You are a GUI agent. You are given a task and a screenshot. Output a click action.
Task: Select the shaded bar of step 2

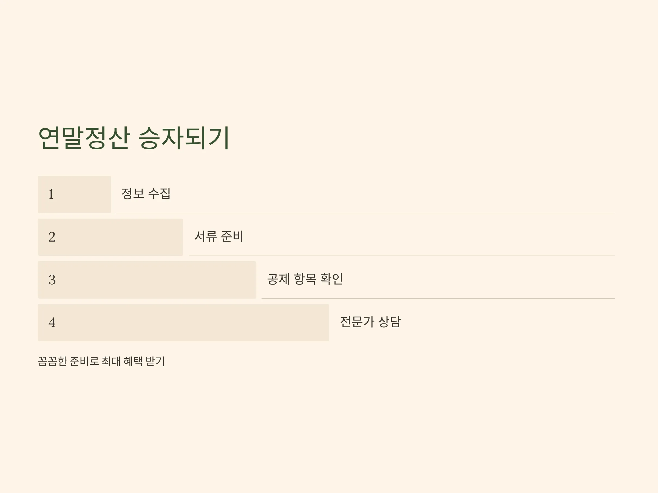coord(110,237)
